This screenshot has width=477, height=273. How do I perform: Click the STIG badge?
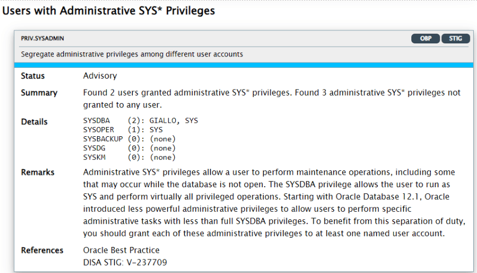(455, 39)
